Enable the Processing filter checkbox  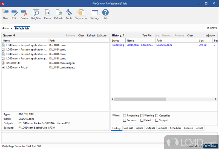pyautogui.click(x=125, y=116)
